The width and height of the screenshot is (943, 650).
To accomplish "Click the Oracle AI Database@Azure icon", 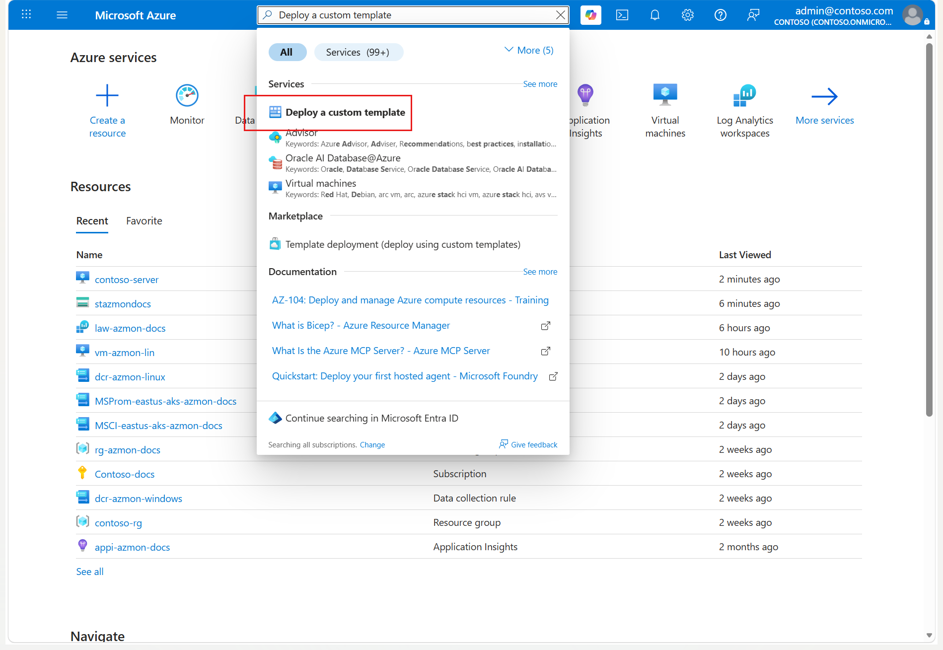I will 275,163.
